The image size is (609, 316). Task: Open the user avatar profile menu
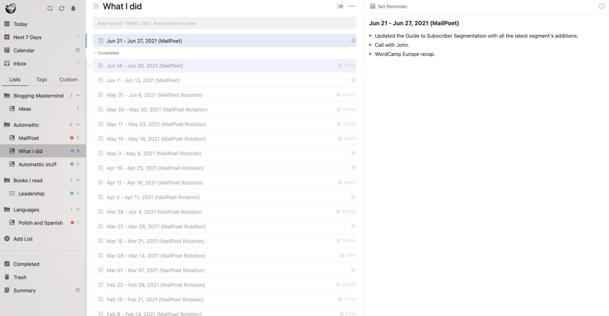[11, 8]
